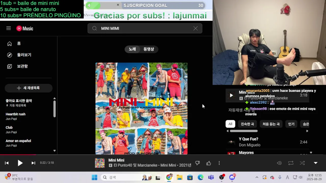This screenshot has height=183, width=326.
Task: Click the Mini-Mini album artwork
Action: [141, 109]
